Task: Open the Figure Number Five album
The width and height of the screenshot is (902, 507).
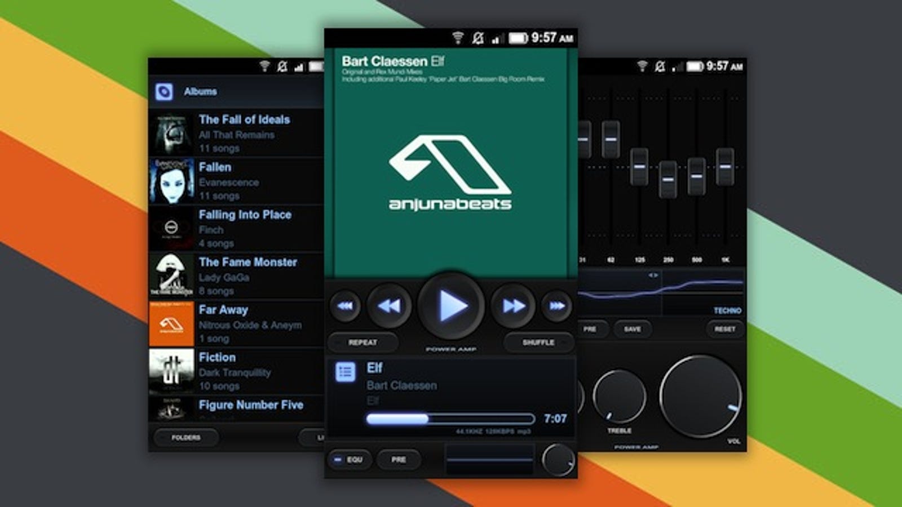Action: click(x=236, y=408)
